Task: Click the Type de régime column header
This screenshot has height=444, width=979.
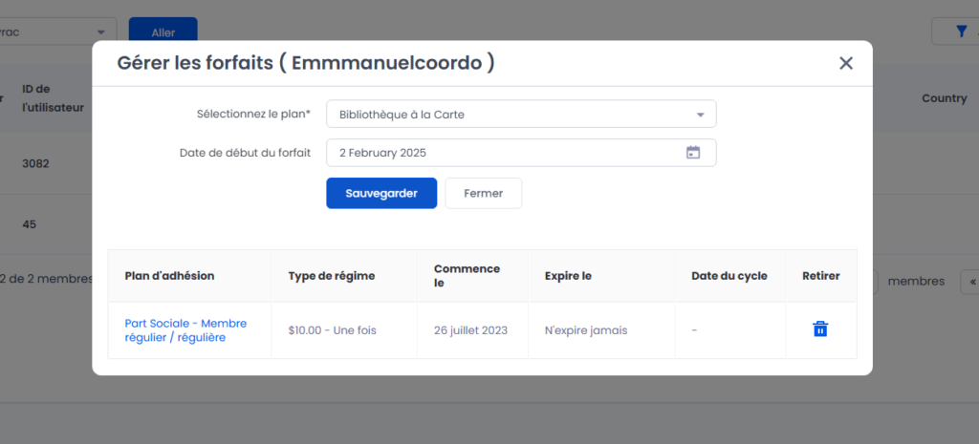Action: point(332,276)
